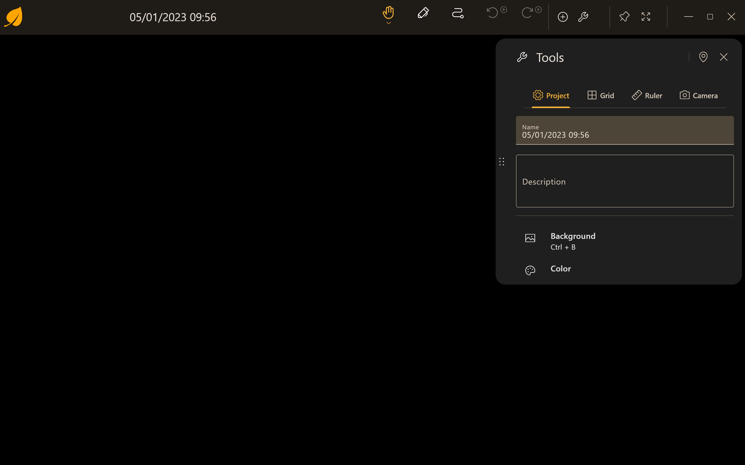Toggle the Tools panel location pin

(x=703, y=57)
